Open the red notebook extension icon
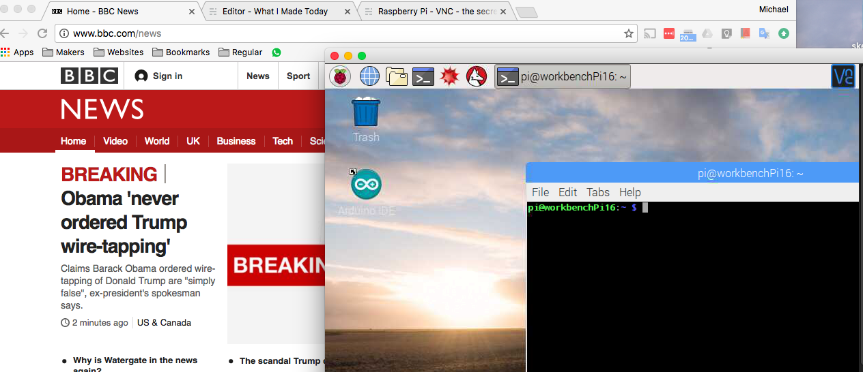 coord(746,33)
